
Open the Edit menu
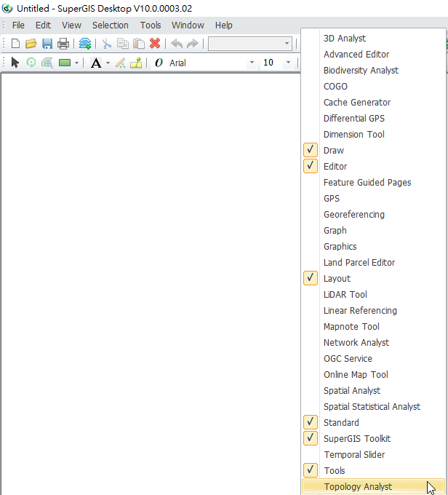(x=43, y=25)
